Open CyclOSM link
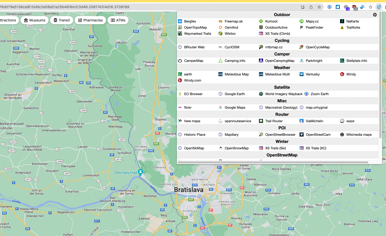 [x=232, y=47]
